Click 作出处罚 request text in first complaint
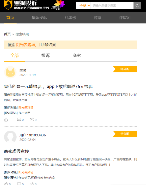Image resolution: width=146 pixels, height=185 pixels. pos(24,113)
